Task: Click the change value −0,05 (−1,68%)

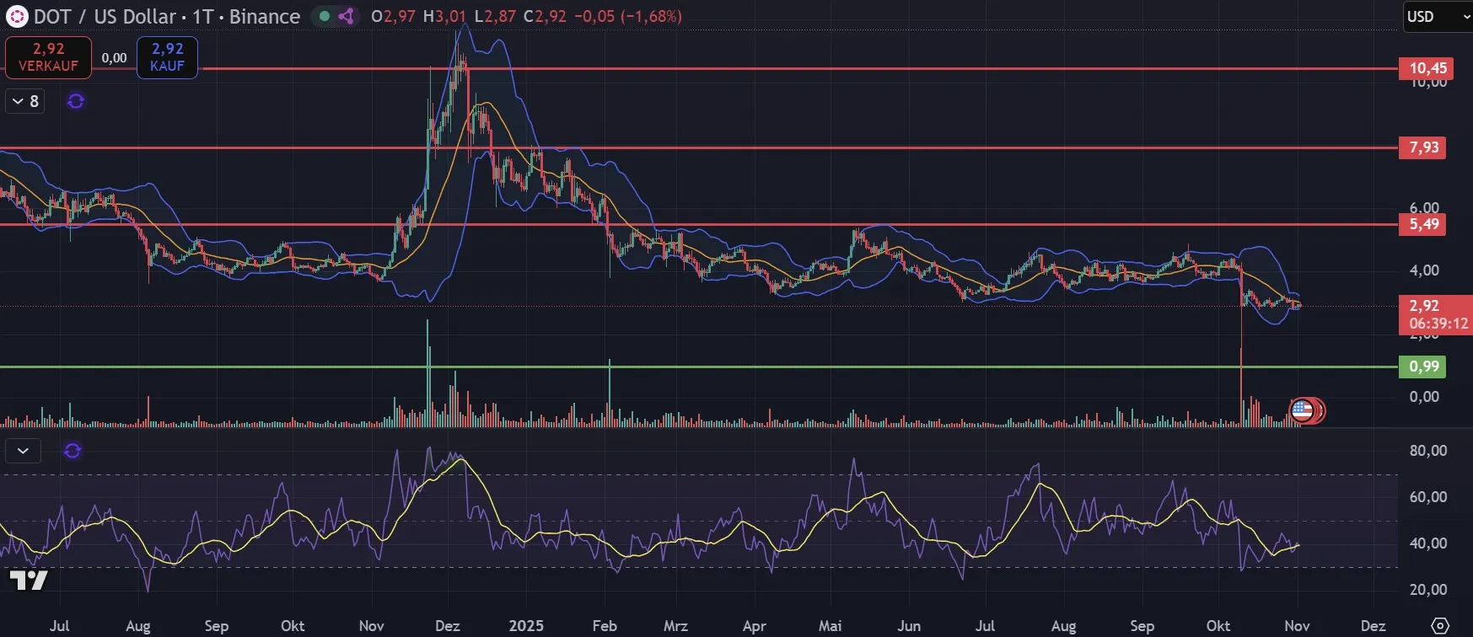Action: tap(628, 16)
